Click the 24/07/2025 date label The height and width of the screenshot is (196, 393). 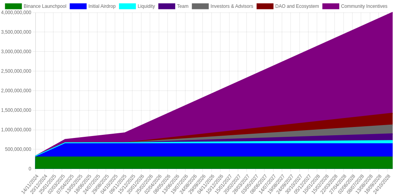tap(91, 184)
